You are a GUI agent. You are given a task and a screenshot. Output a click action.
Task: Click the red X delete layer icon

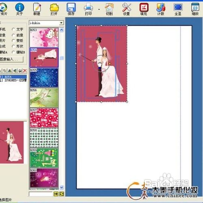[x=25, y=71]
